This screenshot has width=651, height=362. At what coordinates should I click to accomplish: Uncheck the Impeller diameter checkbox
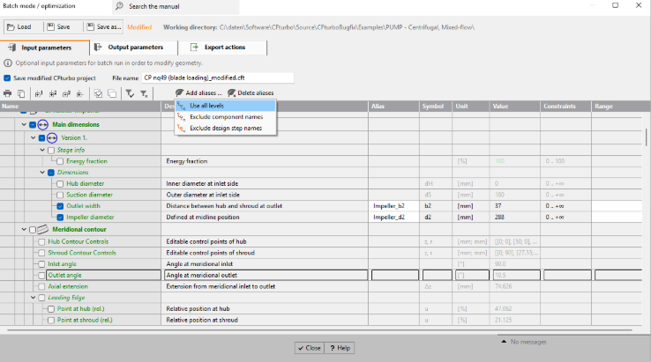tap(60, 218)
